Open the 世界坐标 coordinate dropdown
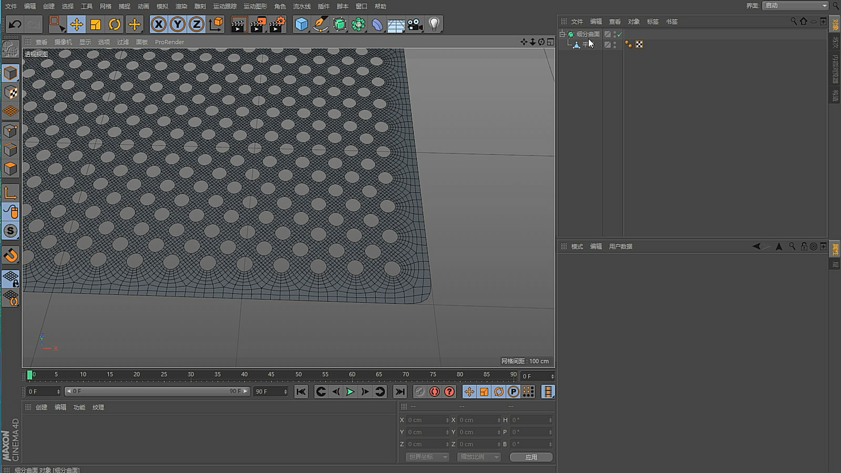This screenshot has height=473, width=841. pyautogui.click(x=428, y=457)
